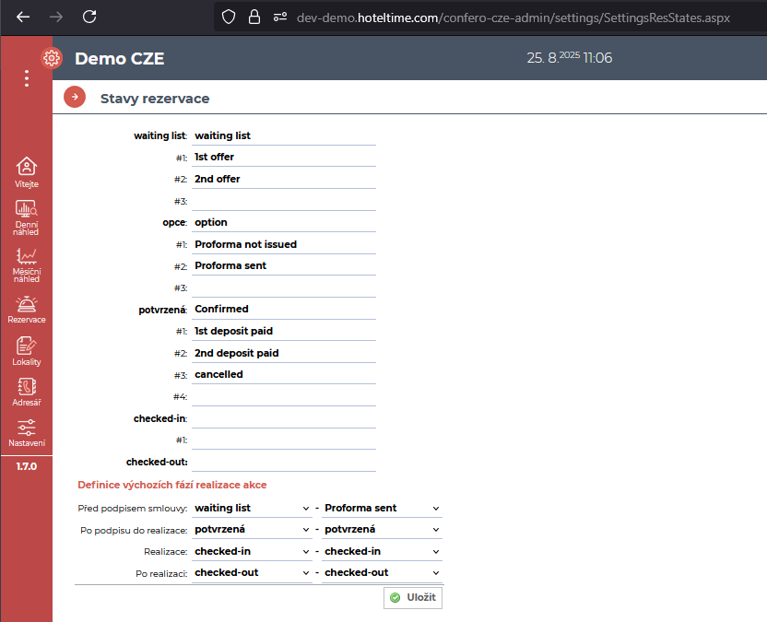Open Denní náhled in the sidebar

(27, 217)
